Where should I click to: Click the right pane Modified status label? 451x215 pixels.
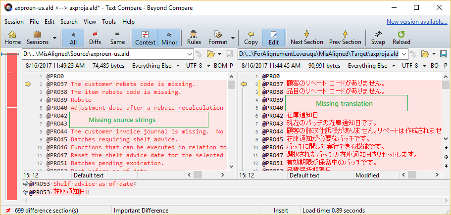[x=367, y=175]
